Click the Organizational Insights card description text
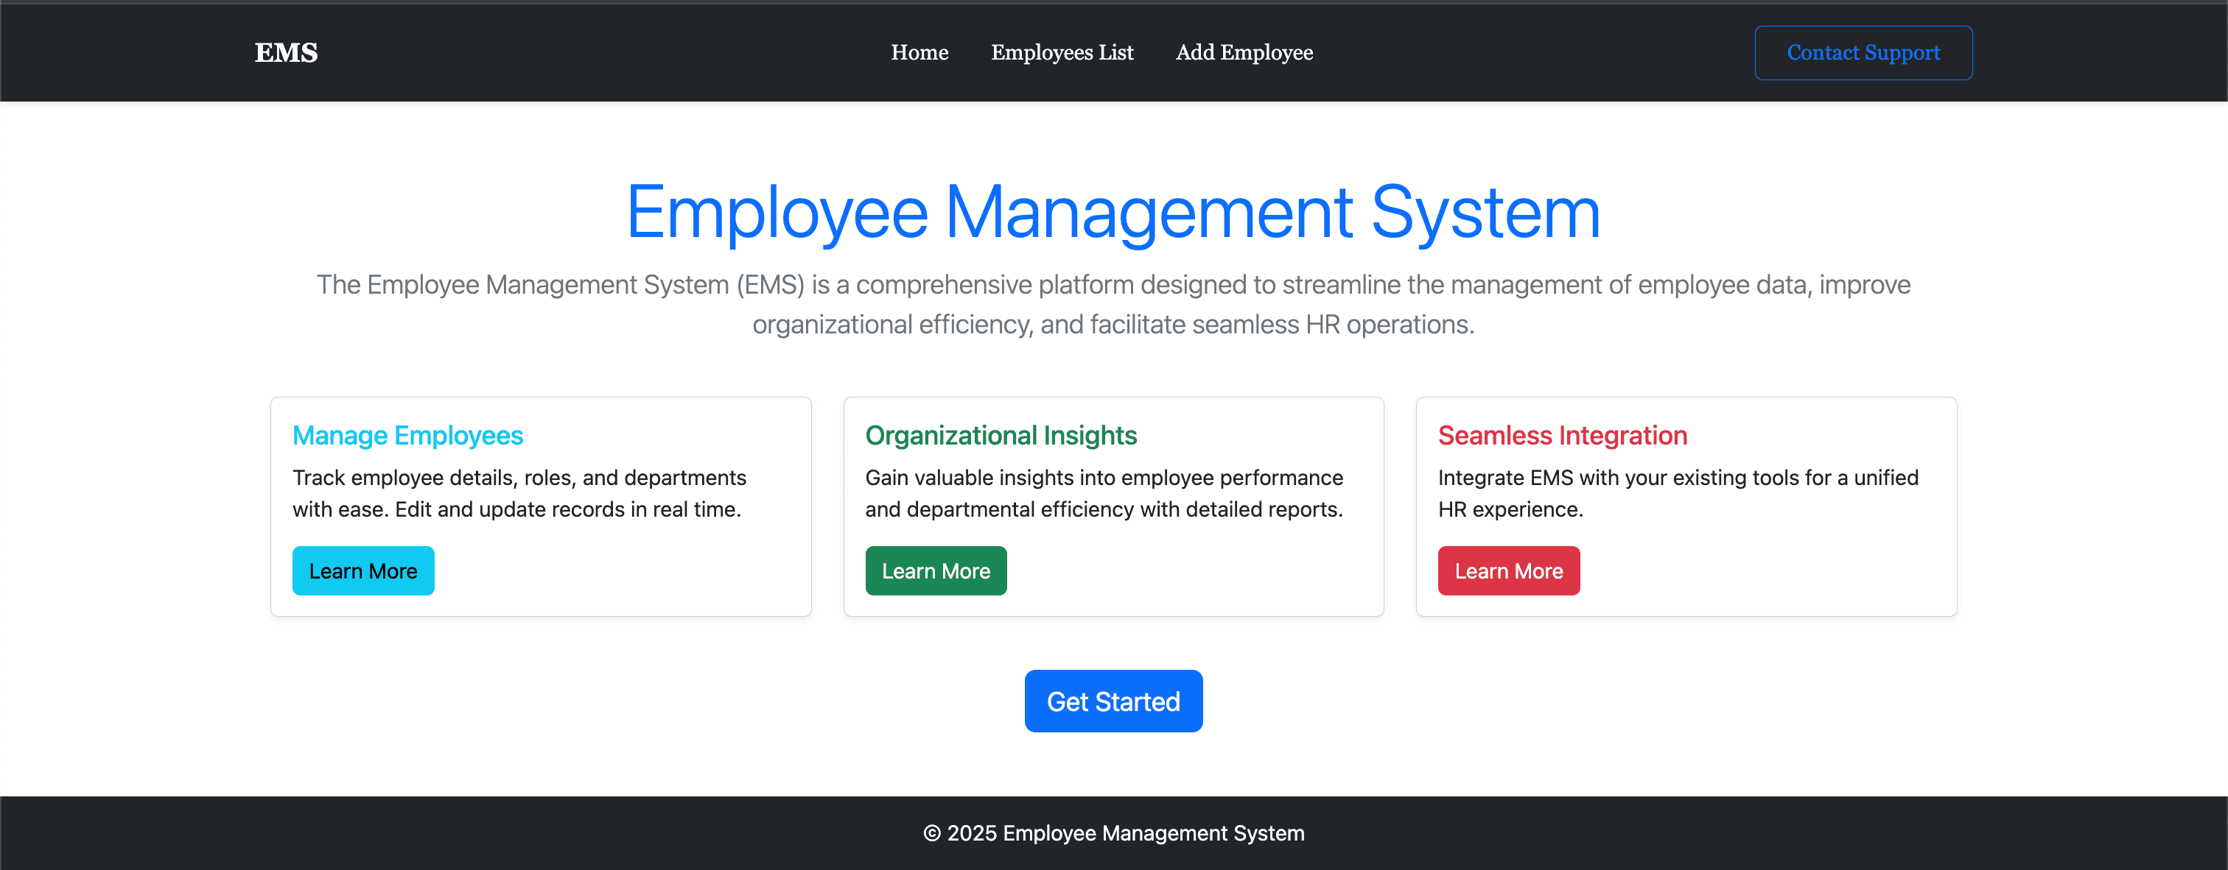 [x=1104, y=493]
